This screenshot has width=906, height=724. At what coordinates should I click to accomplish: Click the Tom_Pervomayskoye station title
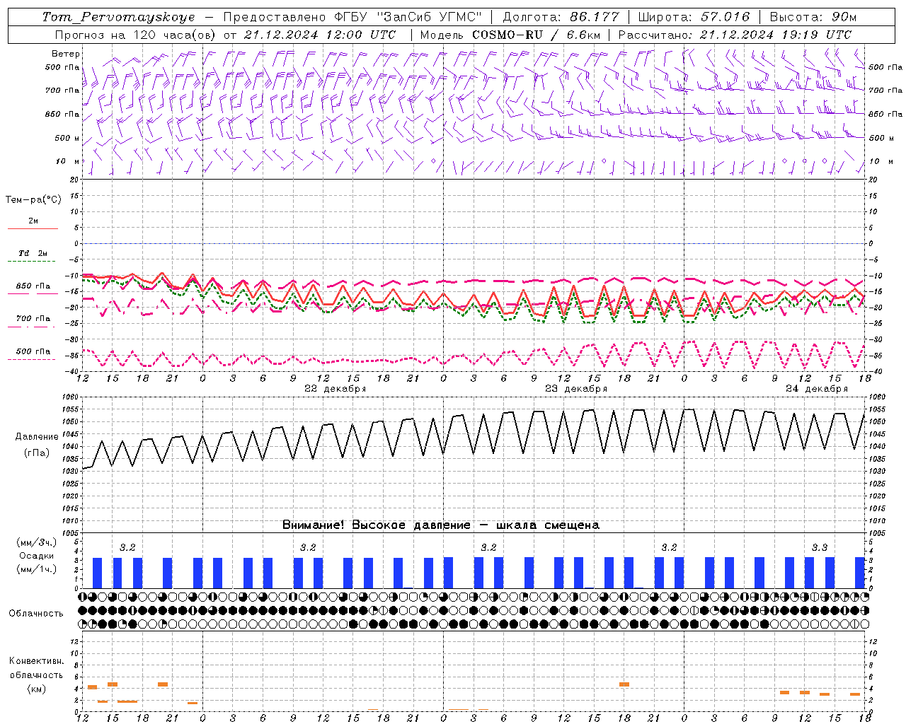[118, 17]
